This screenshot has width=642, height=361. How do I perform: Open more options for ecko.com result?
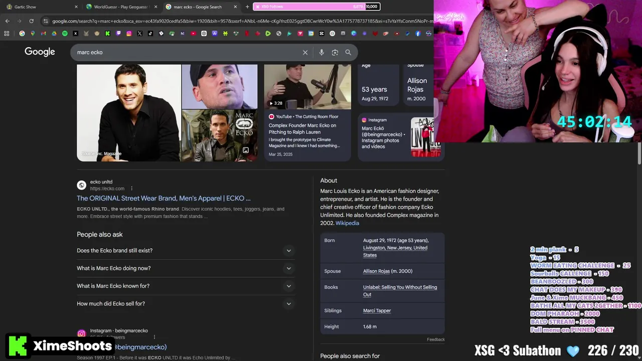131,189
